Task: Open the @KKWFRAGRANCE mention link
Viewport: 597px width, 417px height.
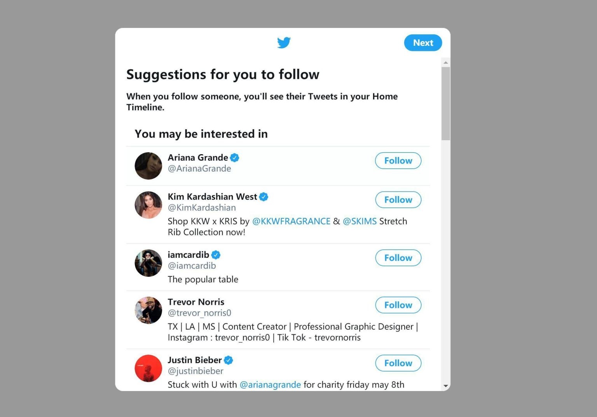Action: pos(291,221)
